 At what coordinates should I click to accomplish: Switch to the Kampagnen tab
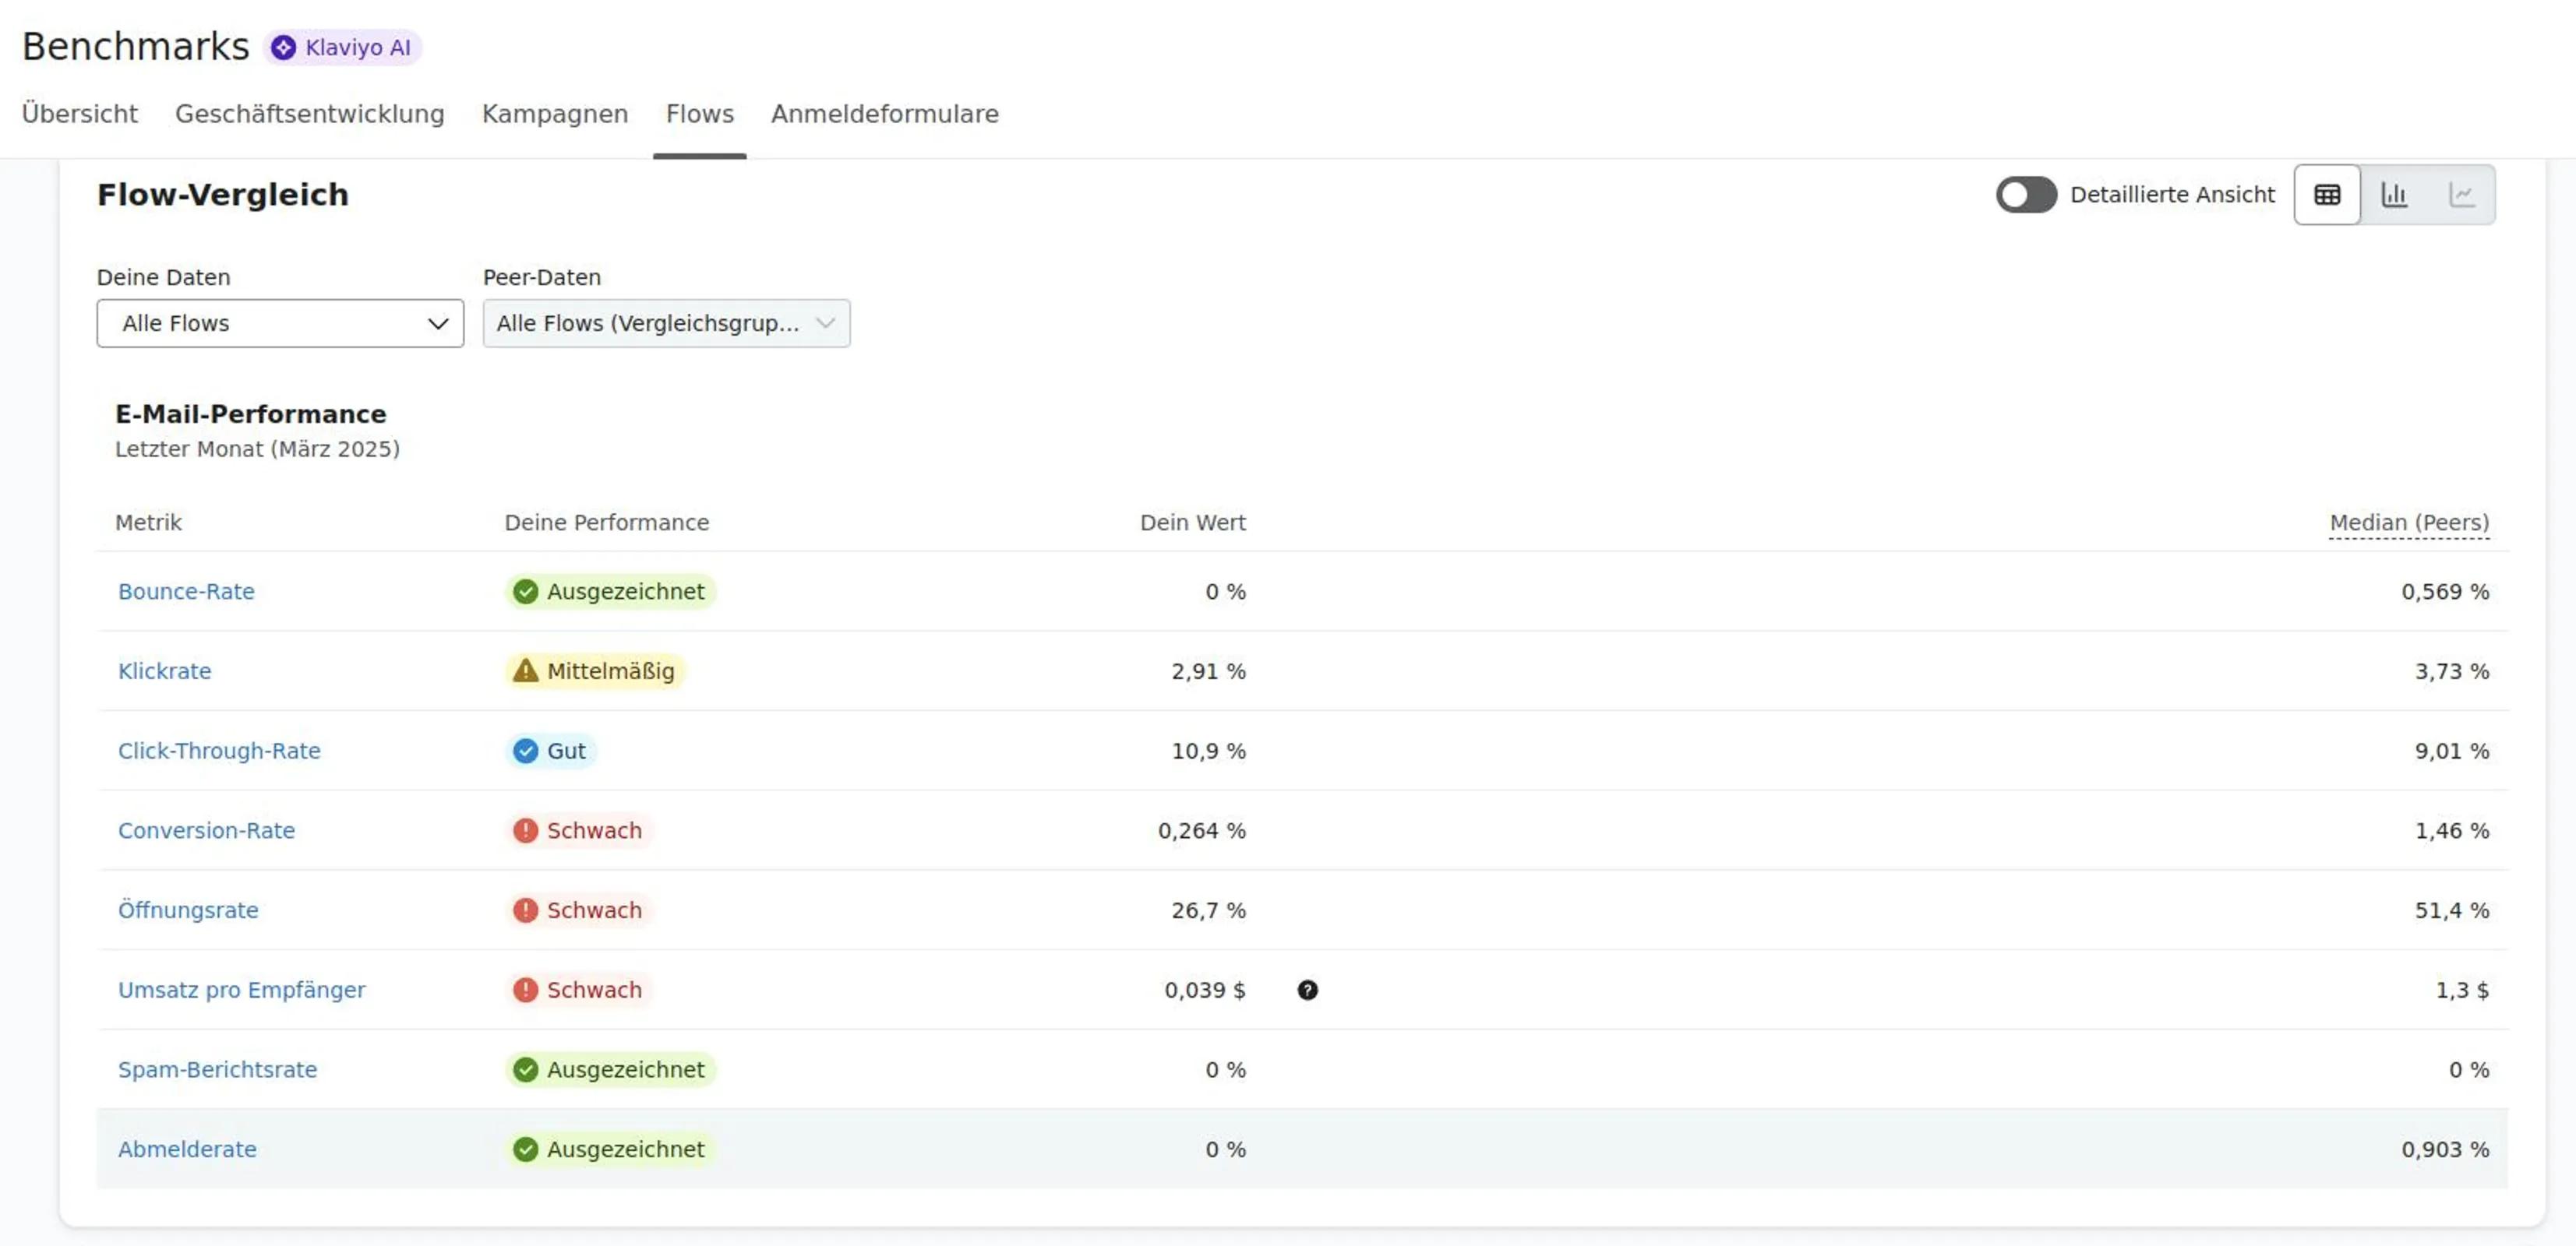tap(554, 114)
